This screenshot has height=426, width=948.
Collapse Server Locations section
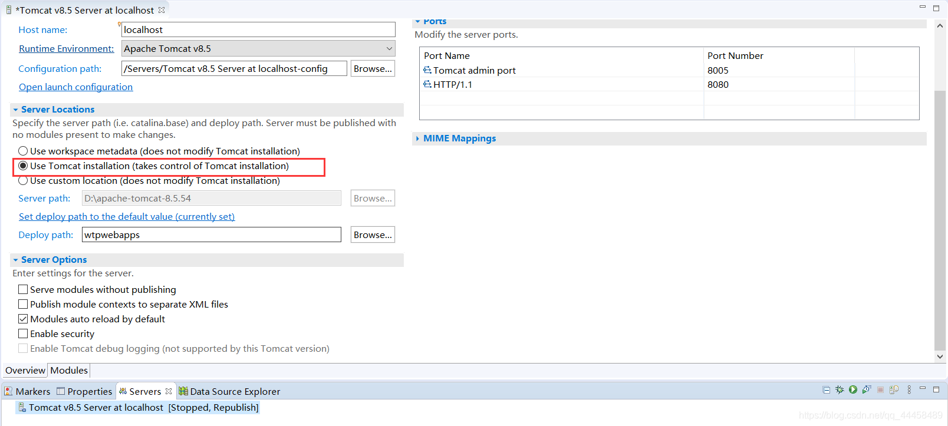tap(16, 110)
